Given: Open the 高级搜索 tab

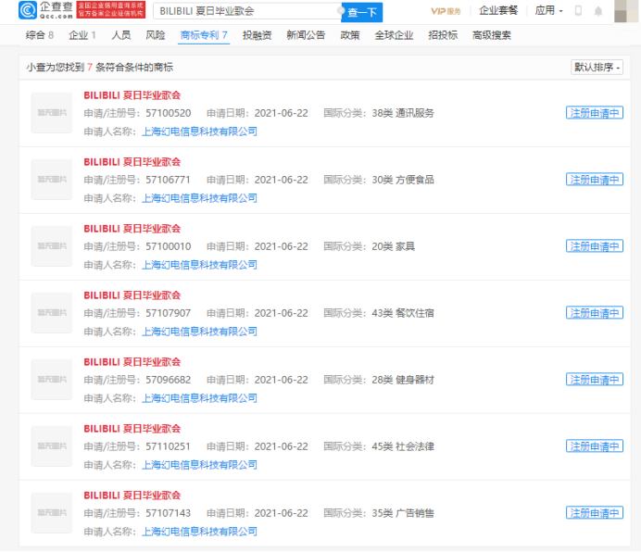Looking at the screenshot, I should coord(491,35).
